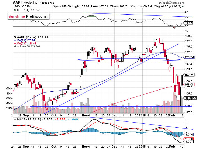Click the Volume 60.8M header value

(141, 6)
